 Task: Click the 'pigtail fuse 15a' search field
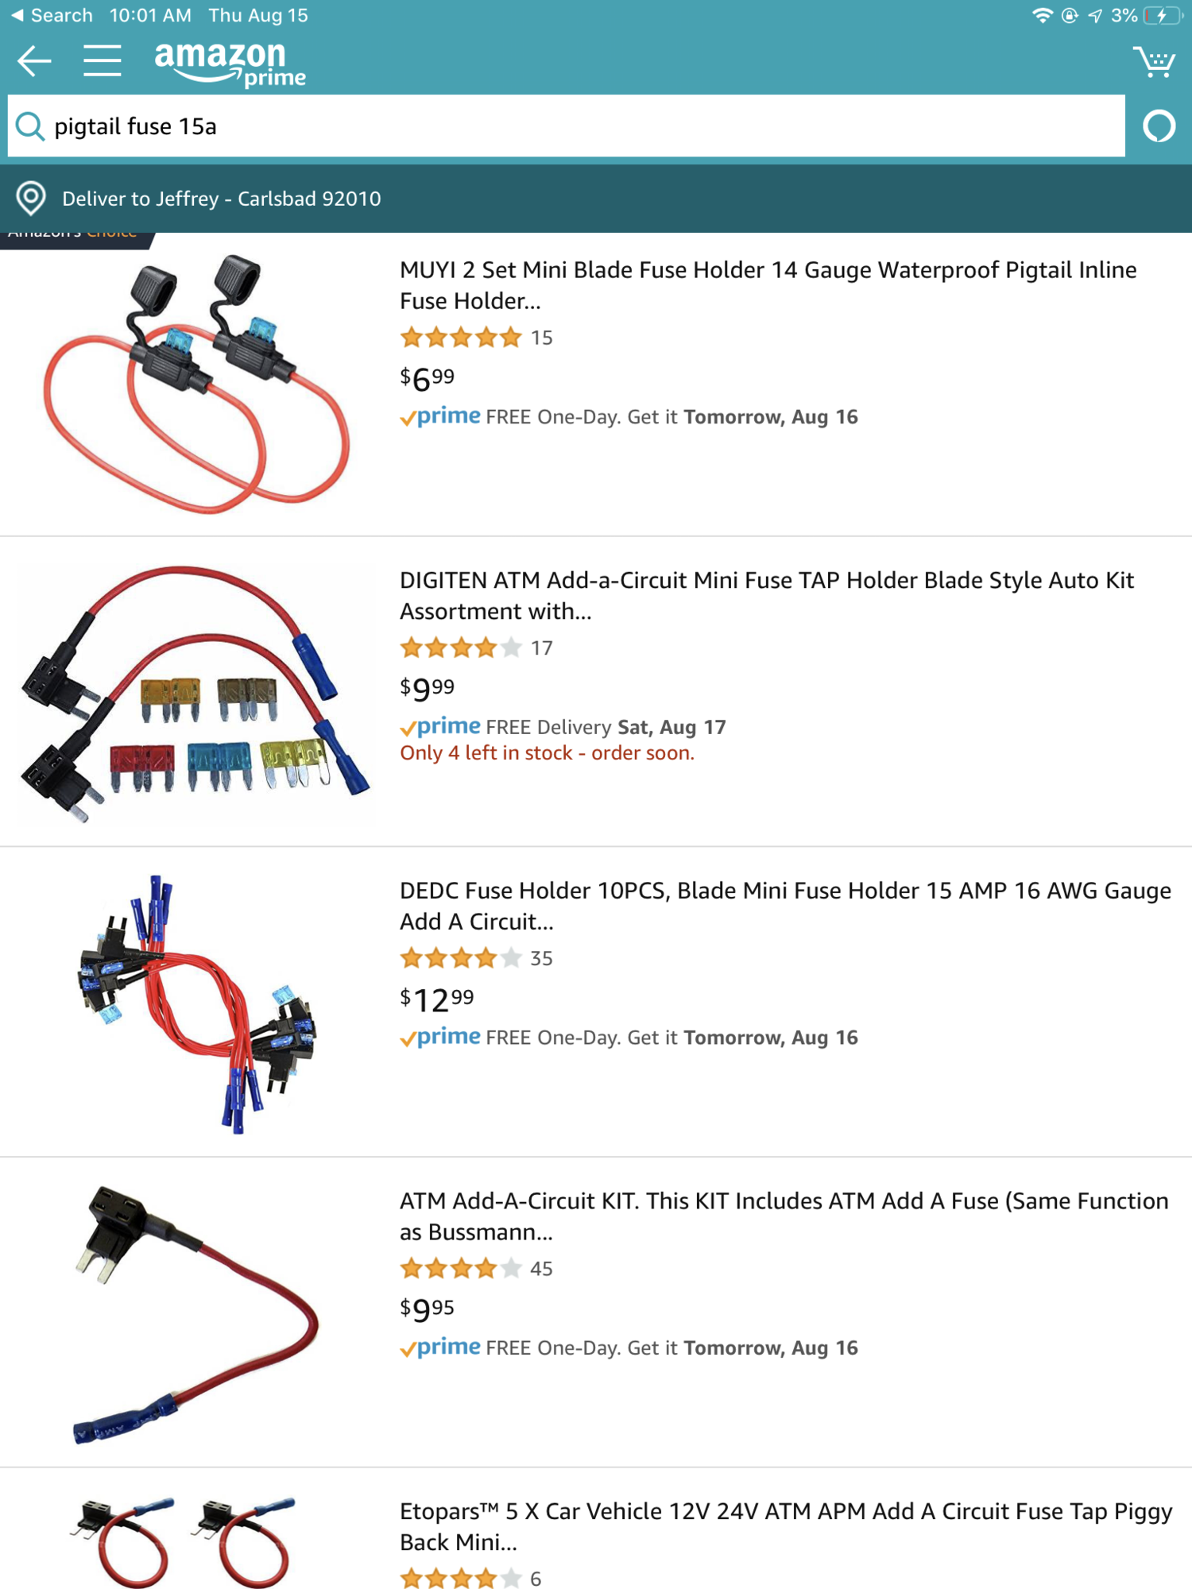pos(567,126)
